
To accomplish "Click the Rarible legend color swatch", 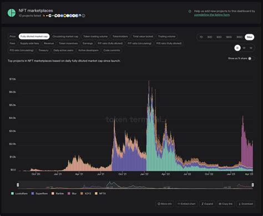I will coord(53,193).
